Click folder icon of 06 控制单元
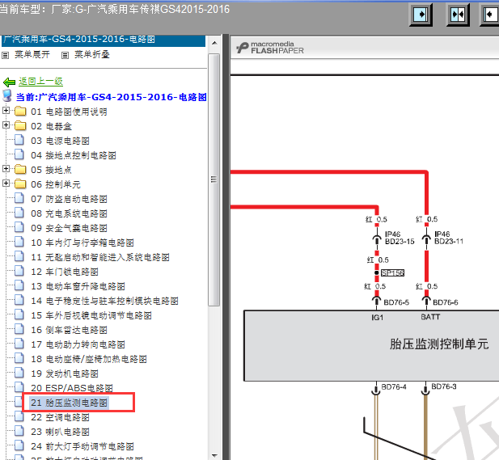Image resolution: width=499 pixels, height=460 pixels. 20,184
